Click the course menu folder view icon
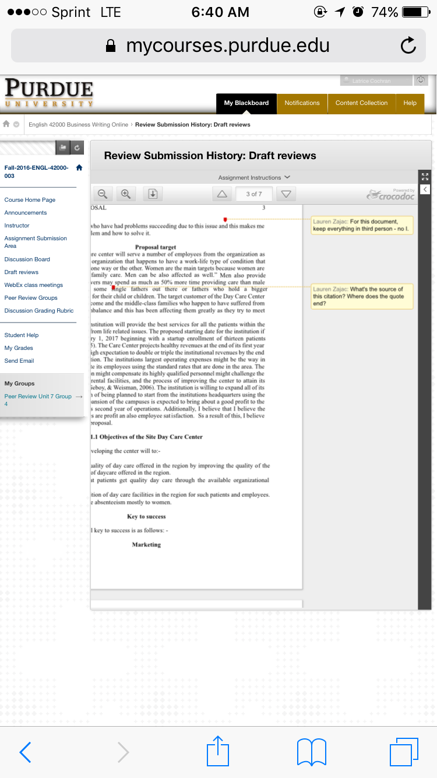 click(x=63, y=148)
